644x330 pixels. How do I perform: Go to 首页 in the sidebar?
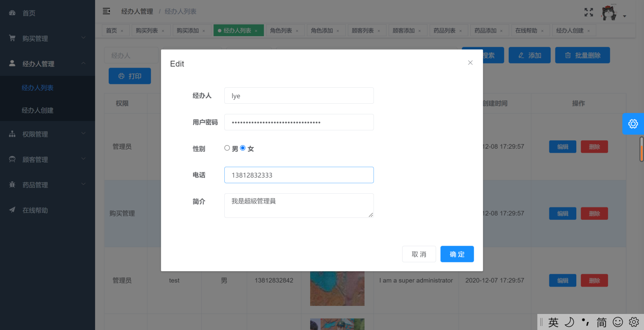[x=48, y=13]
